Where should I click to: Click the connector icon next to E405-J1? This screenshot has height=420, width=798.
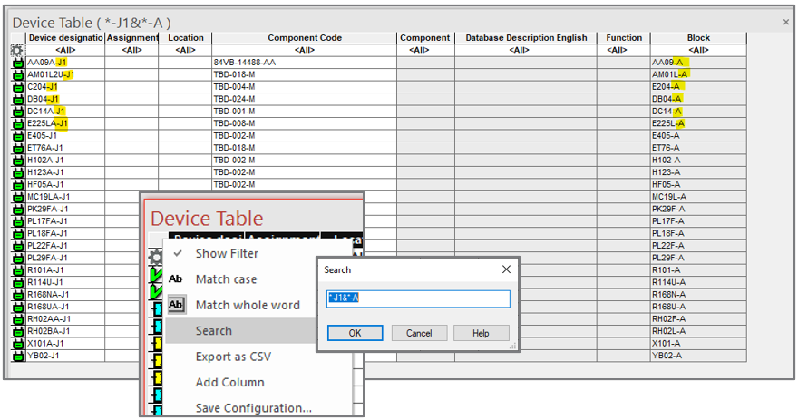(x=17, y=135)
